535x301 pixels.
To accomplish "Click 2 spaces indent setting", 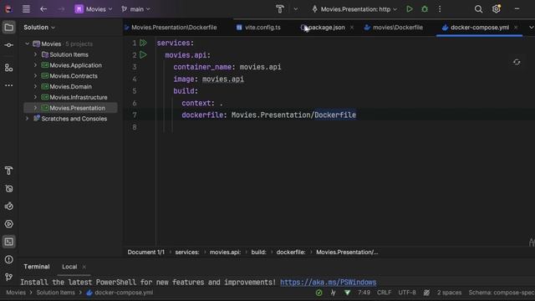I will tap(449, 293).
